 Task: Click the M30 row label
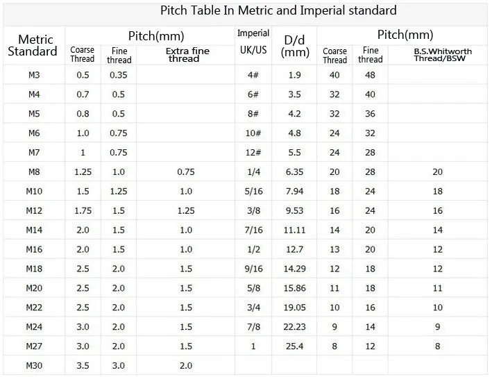tap(34, 366)
